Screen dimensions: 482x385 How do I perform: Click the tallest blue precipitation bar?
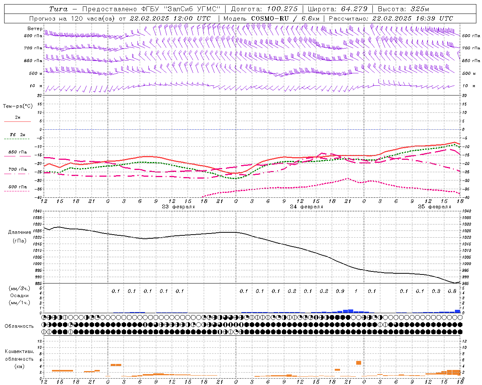351,311
